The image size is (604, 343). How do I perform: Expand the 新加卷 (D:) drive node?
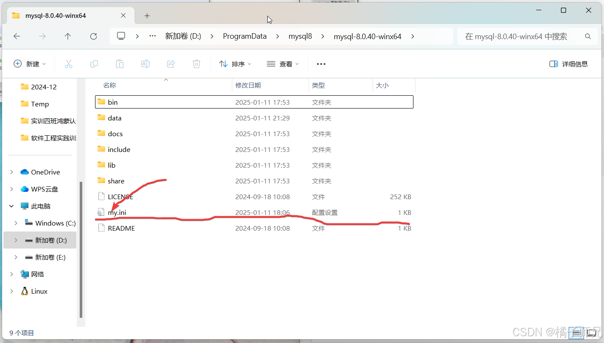pos(16,240)
